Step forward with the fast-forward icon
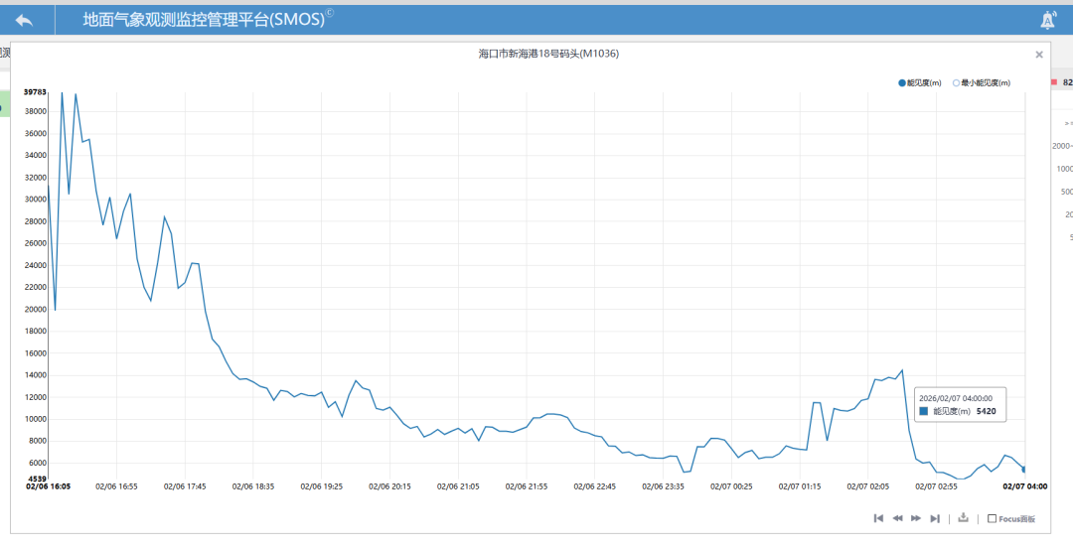 click(916, 518)
